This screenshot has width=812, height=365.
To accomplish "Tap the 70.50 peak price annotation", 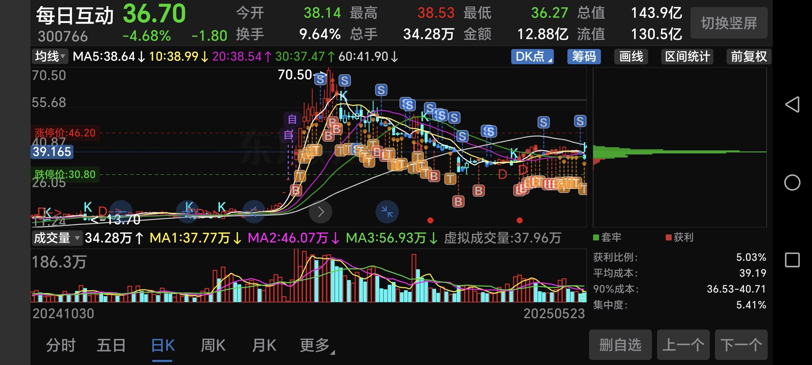I will point(295,75).
